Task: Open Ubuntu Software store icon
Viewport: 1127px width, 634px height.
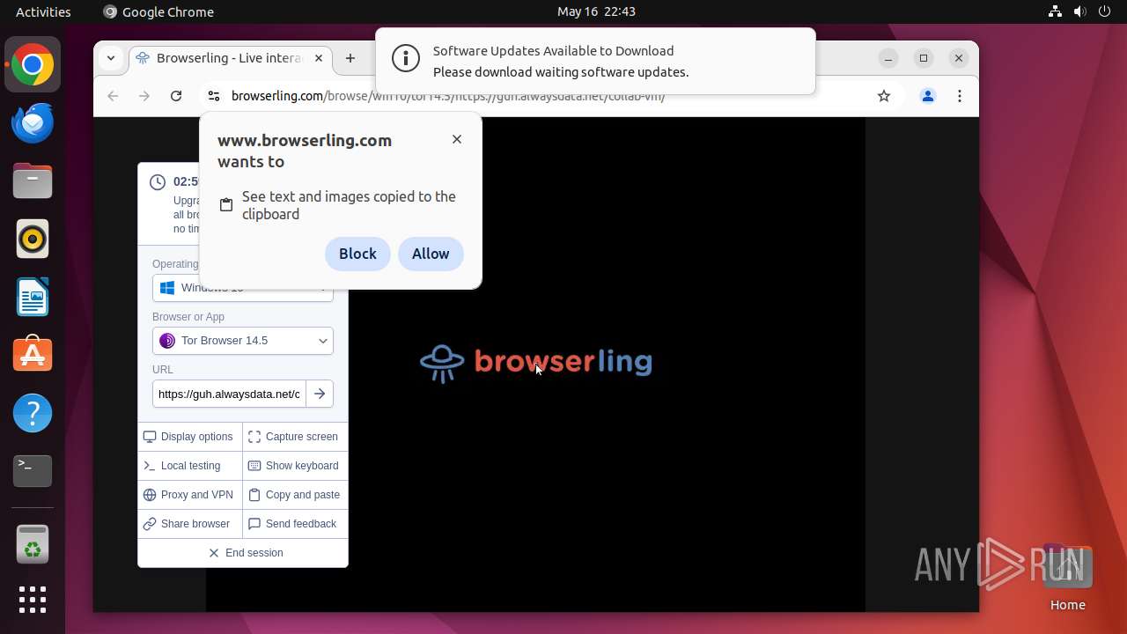Action: point(33,355)
